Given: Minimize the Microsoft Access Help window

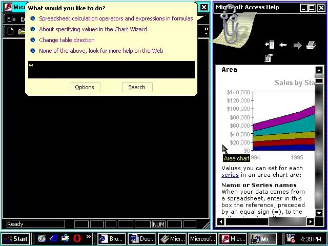Looking at the screenshot, I should click(x=304, y=8).
